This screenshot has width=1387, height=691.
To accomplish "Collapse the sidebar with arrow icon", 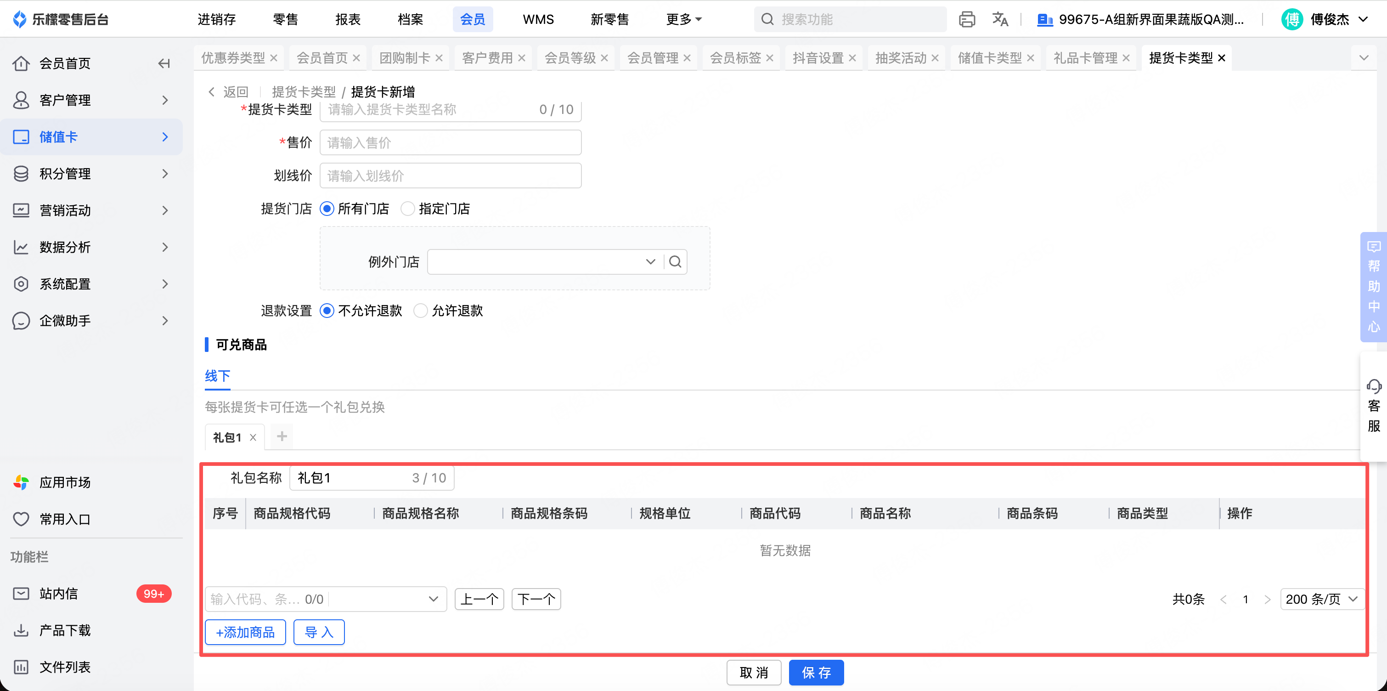I will pos(164,63).
